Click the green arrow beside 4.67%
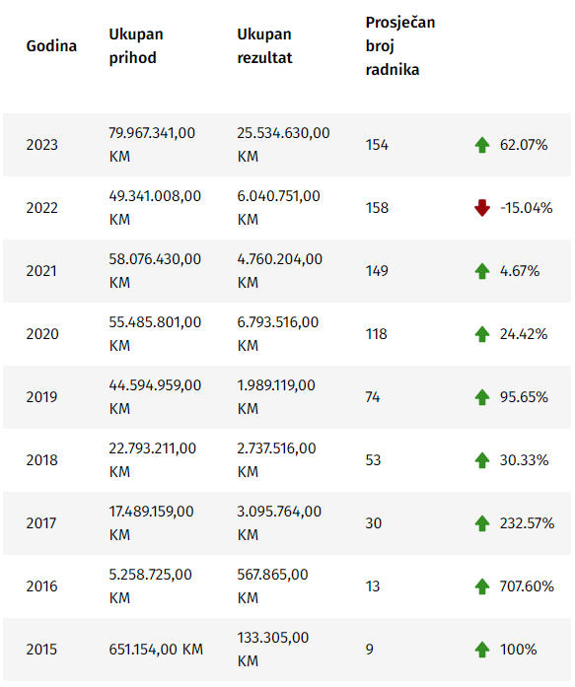Viewport: 575px width, 687px height. pyautogui.click(x=481, y=271)
